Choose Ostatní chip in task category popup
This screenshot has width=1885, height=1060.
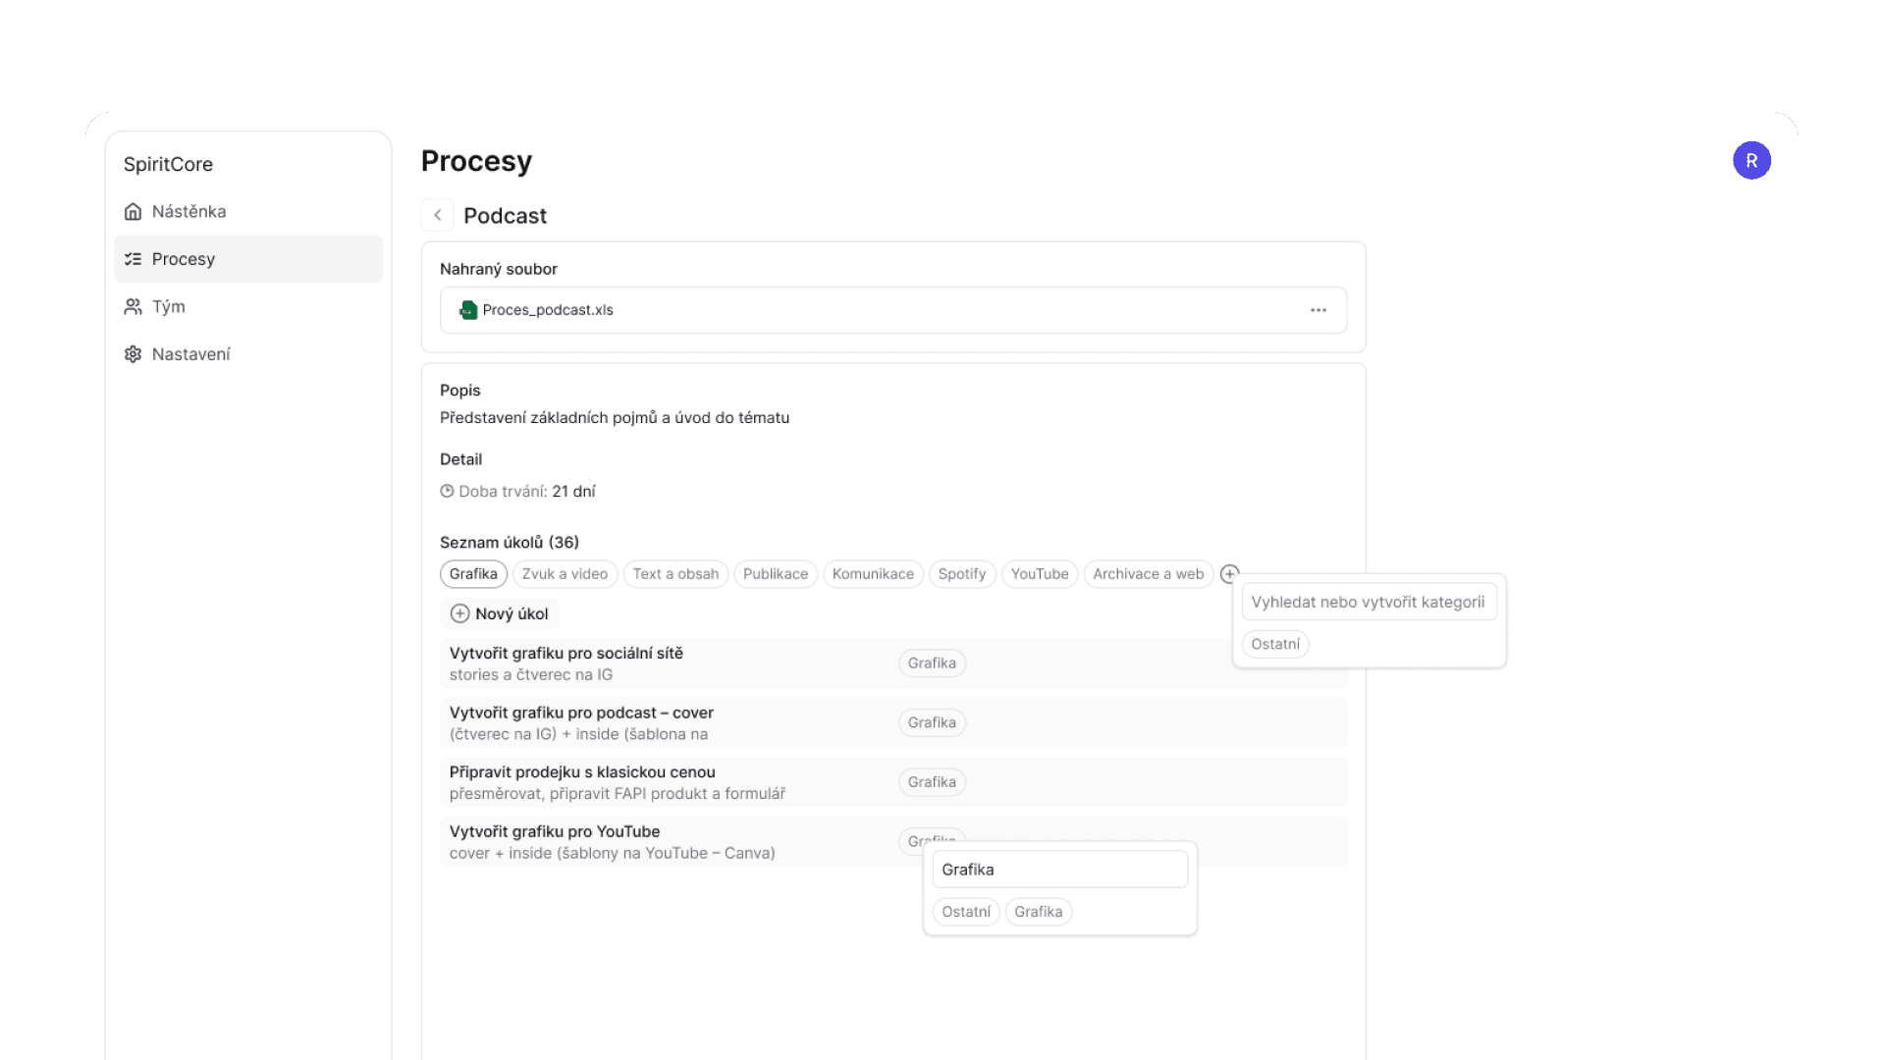point(965,912)
